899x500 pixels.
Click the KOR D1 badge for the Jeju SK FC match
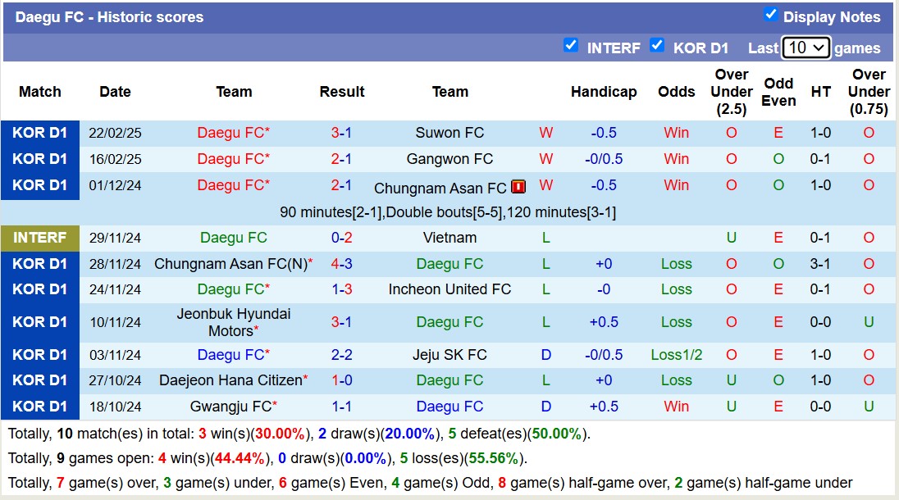(39, 355)
